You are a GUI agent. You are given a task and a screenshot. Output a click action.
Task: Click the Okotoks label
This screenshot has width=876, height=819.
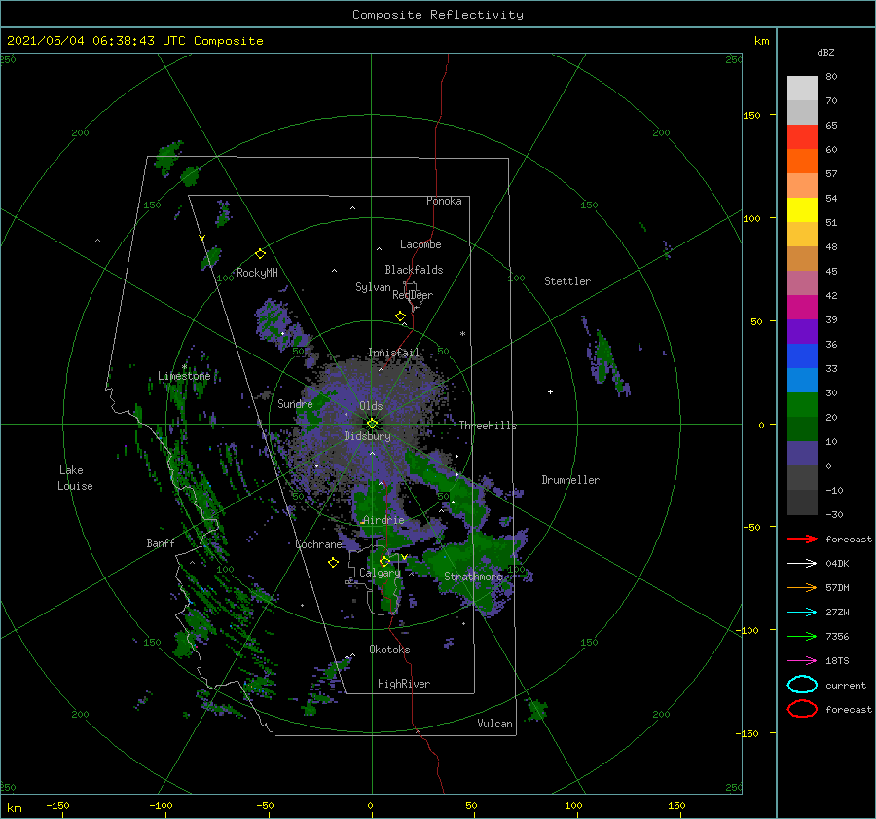coord(389,649)
